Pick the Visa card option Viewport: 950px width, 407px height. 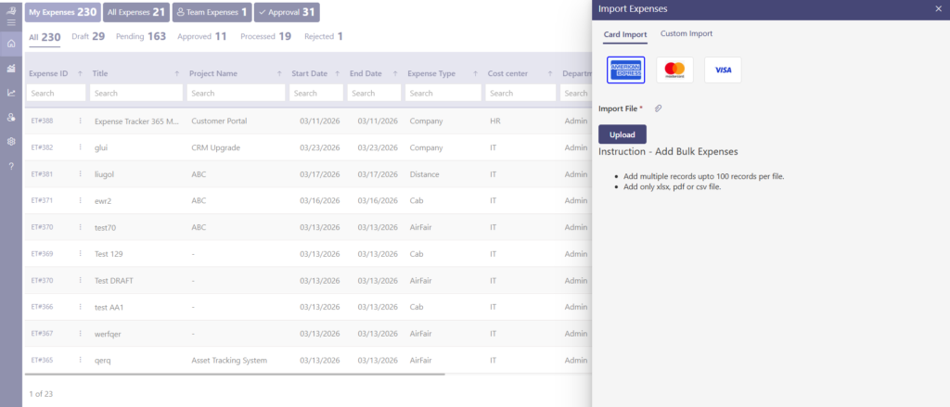tap(723, 70)
